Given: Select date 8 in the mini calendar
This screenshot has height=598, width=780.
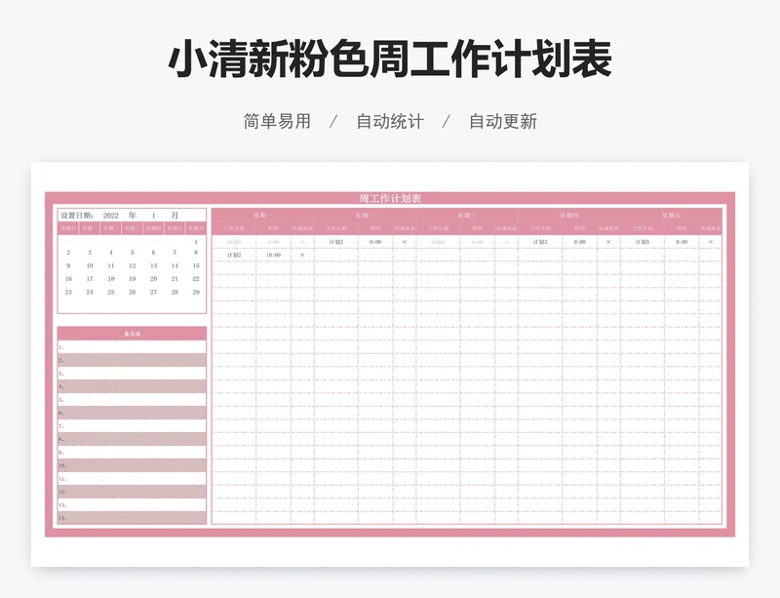Looking at the screenshot, I should point(196,253).
